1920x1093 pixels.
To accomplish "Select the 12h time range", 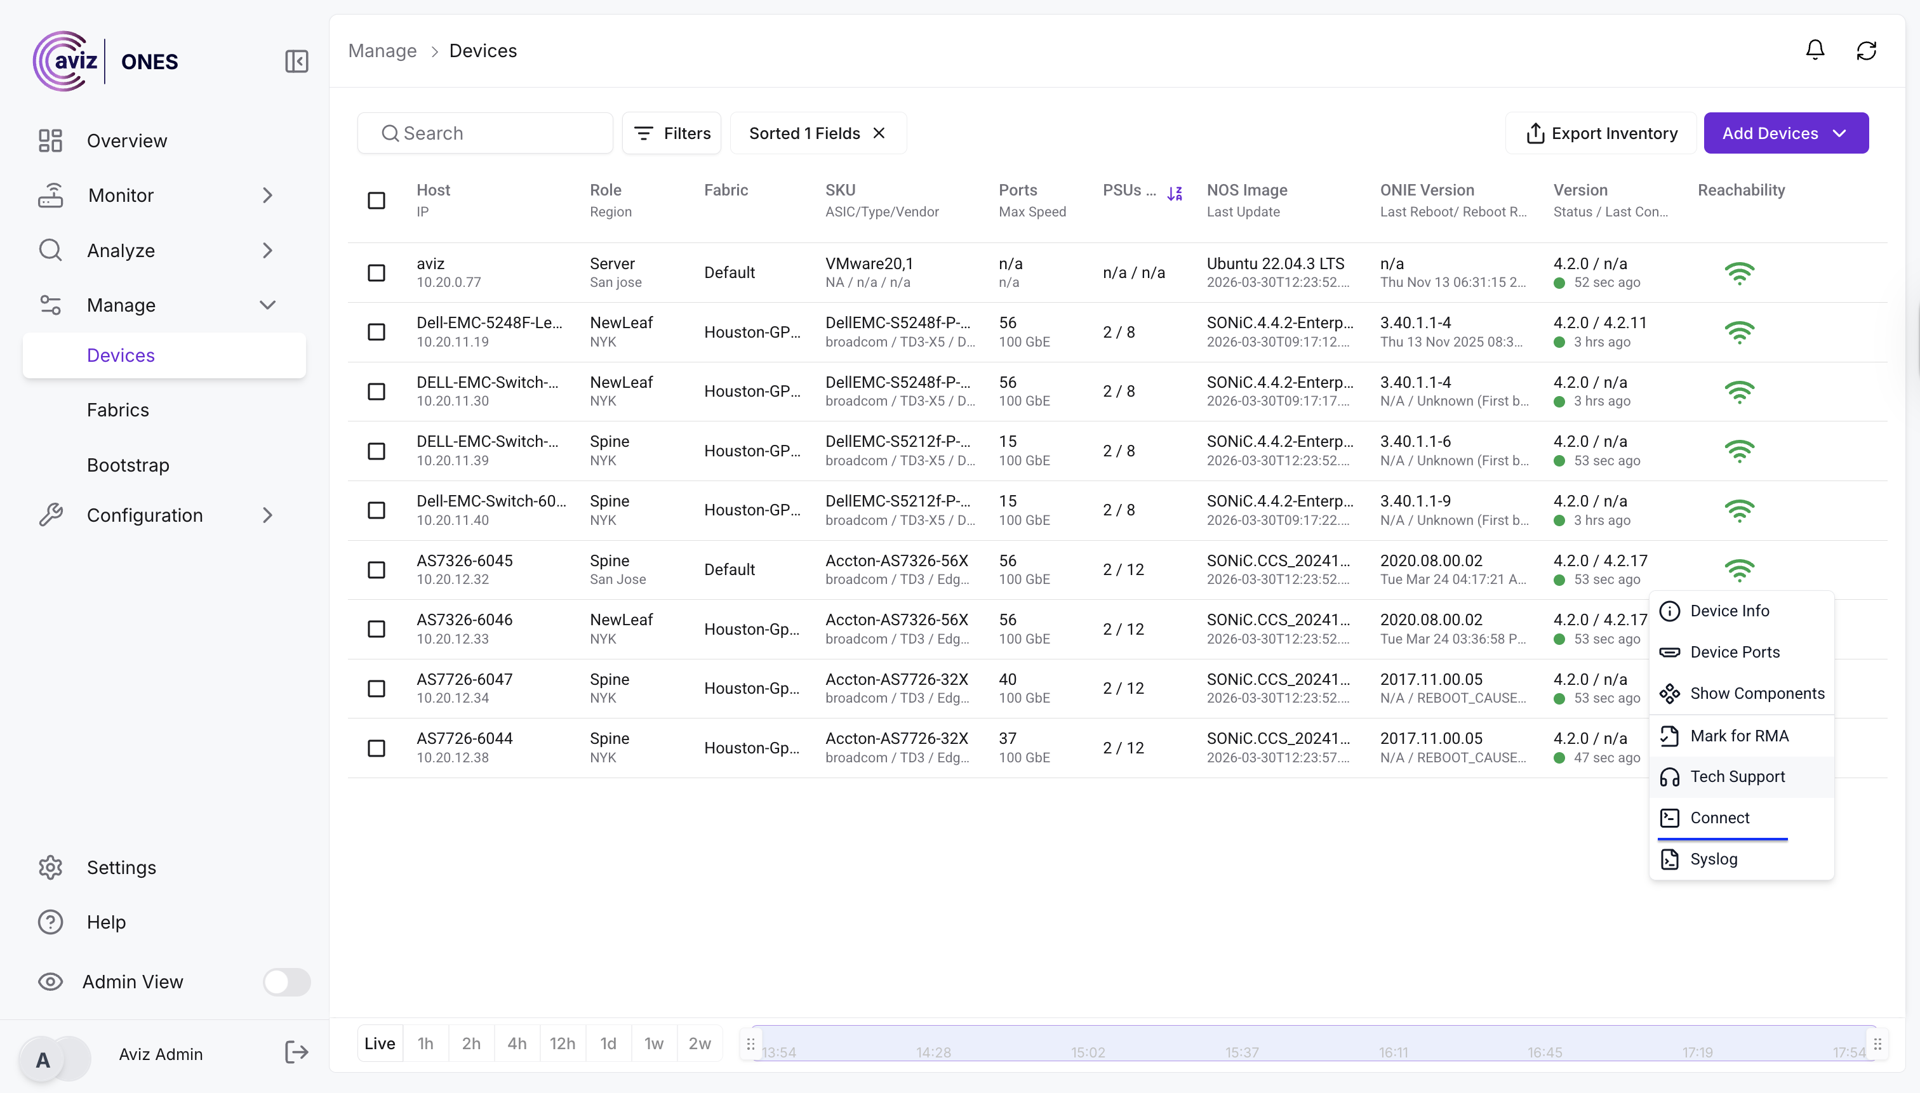I will coord(562,1043).
